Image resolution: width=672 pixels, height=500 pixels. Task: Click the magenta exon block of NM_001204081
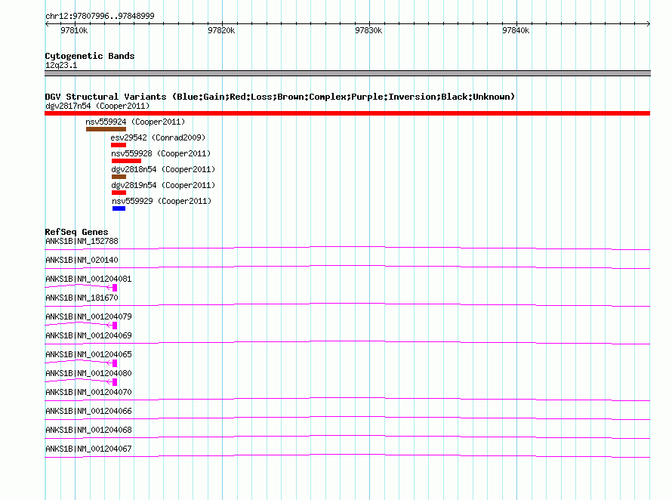coord(115,288)
